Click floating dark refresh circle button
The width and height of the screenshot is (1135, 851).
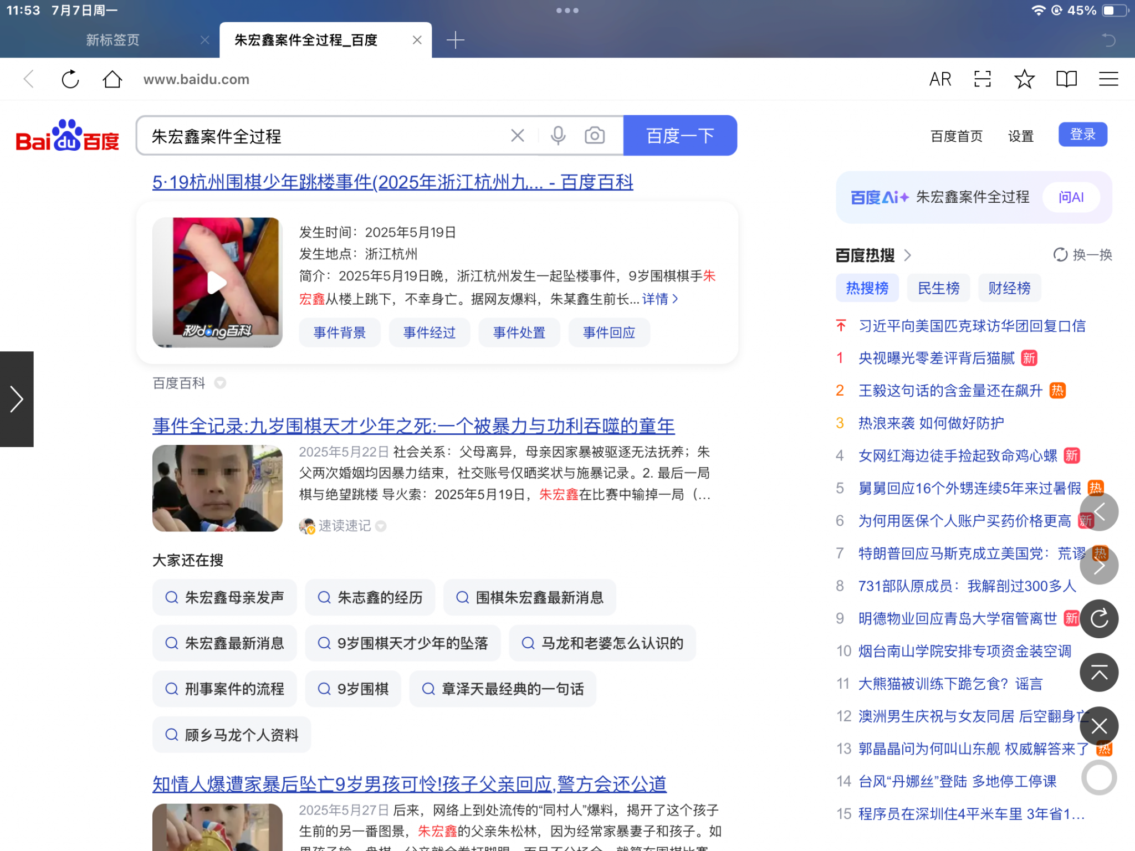(x=1099, y=619)
